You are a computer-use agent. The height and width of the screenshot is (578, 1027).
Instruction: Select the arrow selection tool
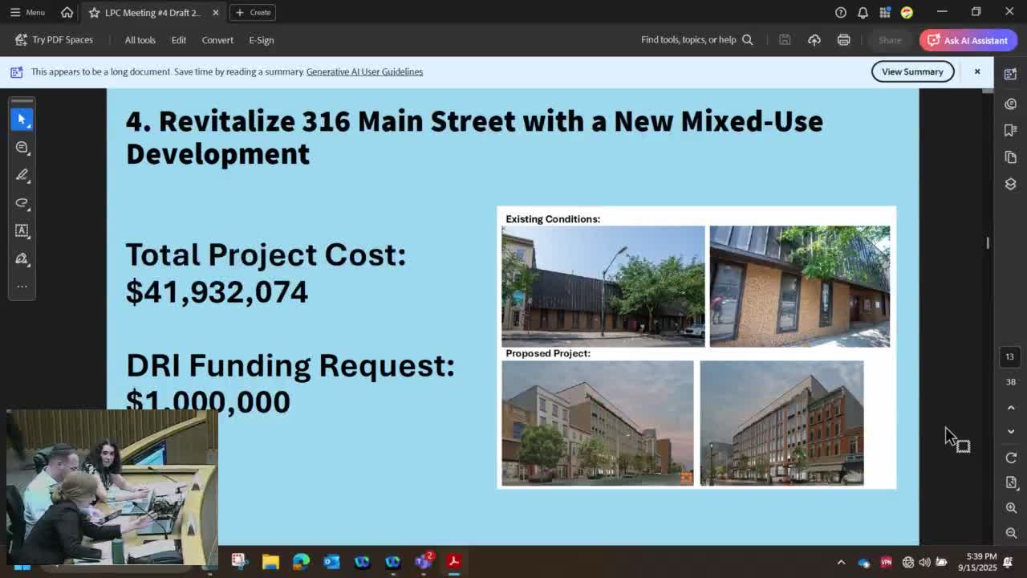pos(22,119)
